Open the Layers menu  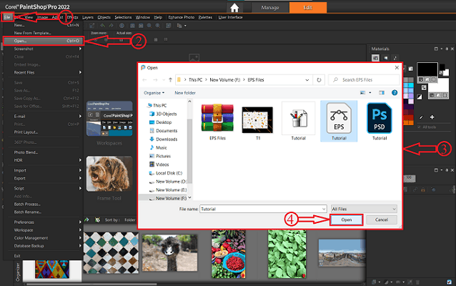click(87, 17)
